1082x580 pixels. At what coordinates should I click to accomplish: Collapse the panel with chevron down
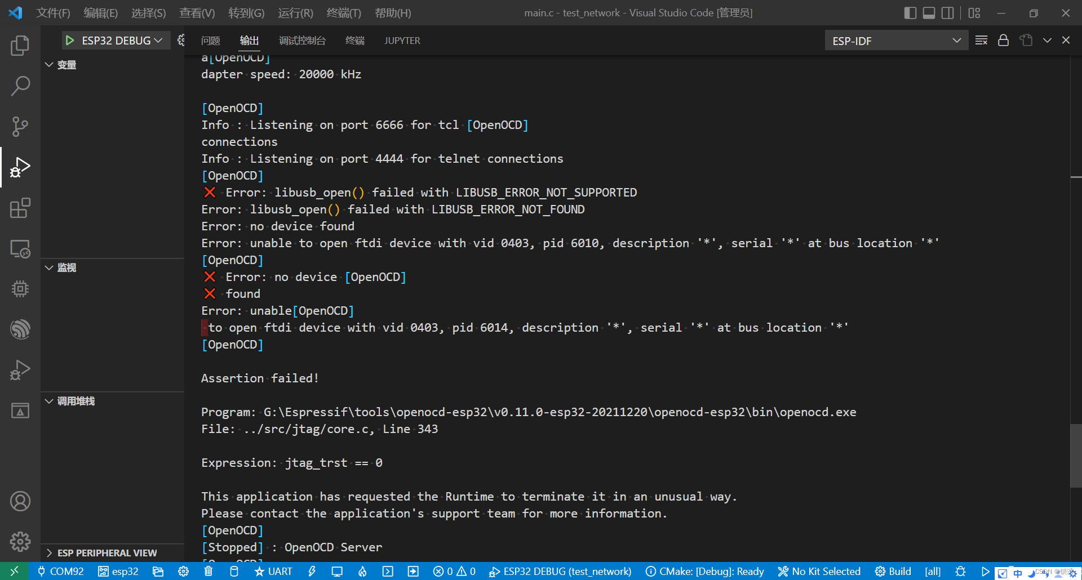pos(1047,41)
